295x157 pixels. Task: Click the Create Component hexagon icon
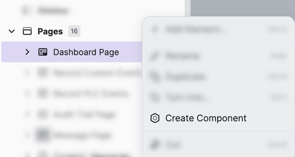pyautogui.click(x=155, y=118)
